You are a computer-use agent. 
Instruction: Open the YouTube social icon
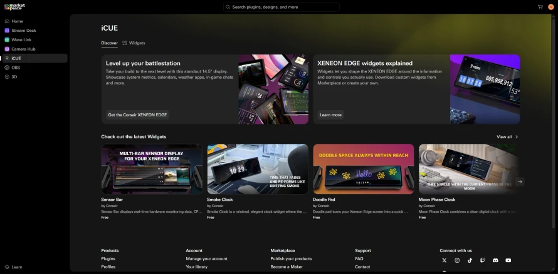(508, 260)
